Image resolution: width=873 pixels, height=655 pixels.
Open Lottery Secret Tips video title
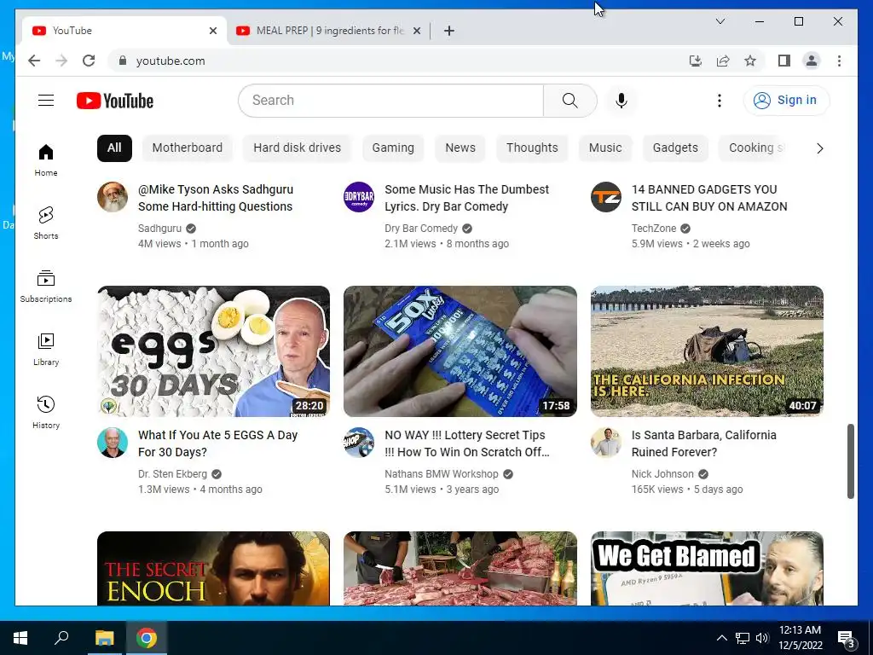tap(466, 443)
